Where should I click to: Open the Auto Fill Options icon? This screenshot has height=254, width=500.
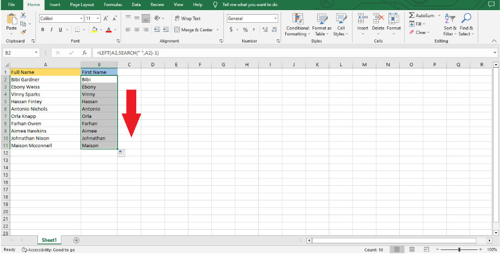[x=122, y=153]
